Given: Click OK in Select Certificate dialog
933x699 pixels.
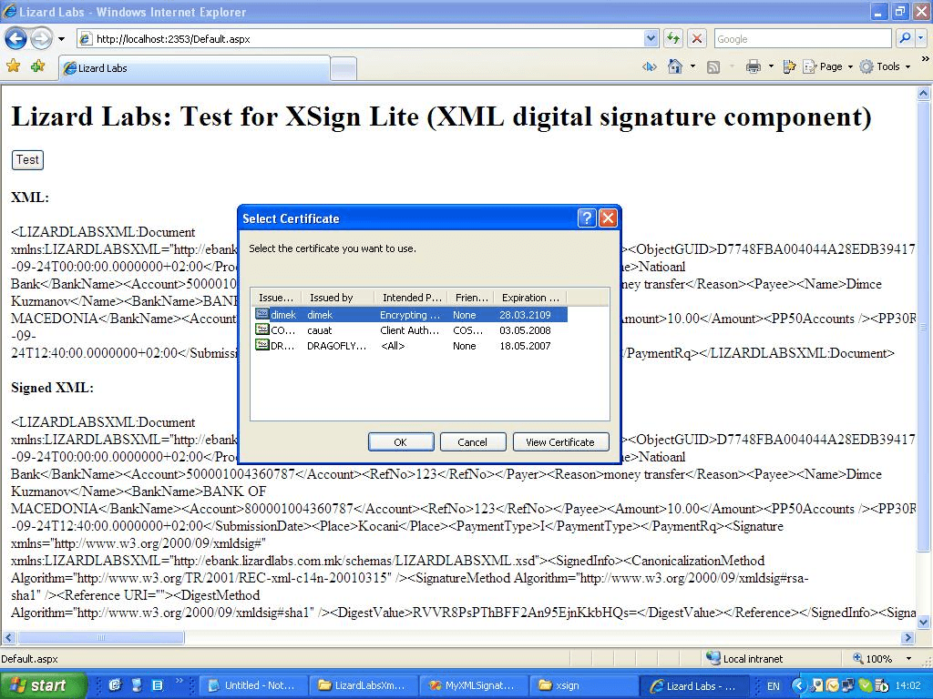Looking at the screenshot, I should point(400,442).
